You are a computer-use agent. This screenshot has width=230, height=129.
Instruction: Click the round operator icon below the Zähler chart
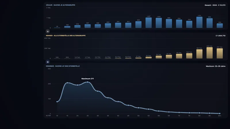point(48,31)
